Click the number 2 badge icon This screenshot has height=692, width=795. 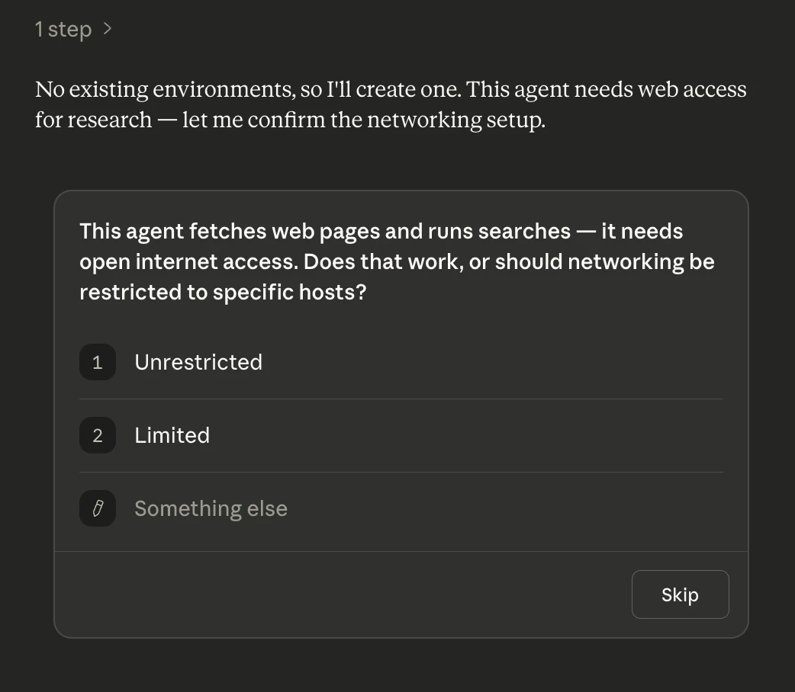point(98,435)
